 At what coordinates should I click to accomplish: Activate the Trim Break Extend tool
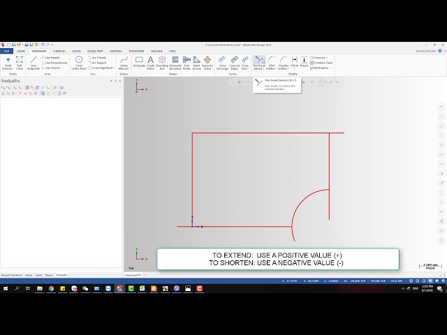click(x=259, y=63)
